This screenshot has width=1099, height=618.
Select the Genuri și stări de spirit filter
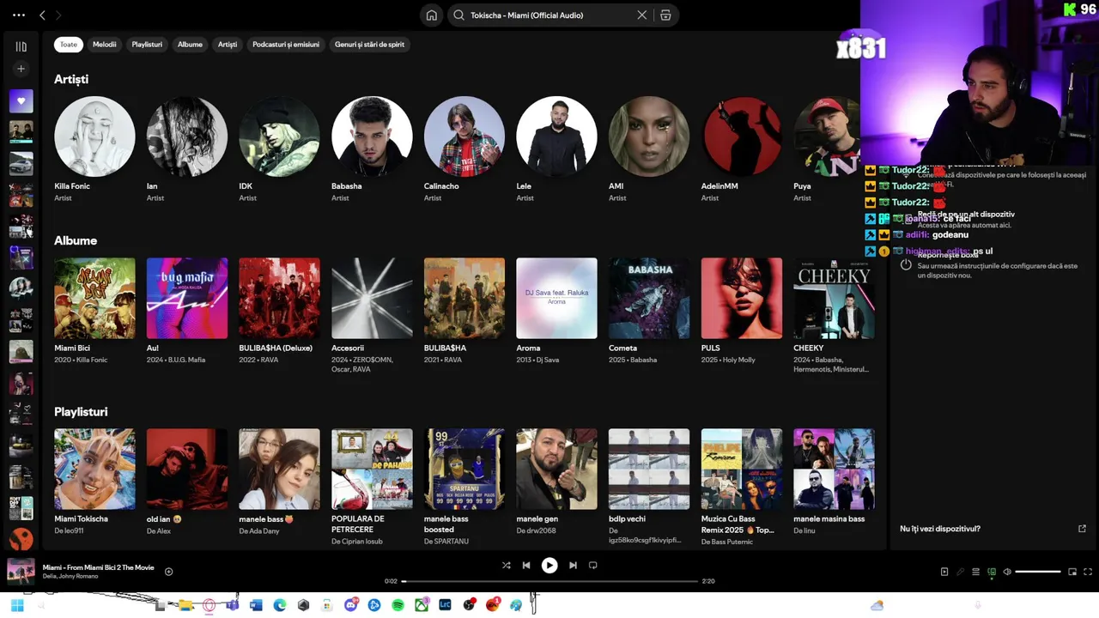(x=369, y=45)
